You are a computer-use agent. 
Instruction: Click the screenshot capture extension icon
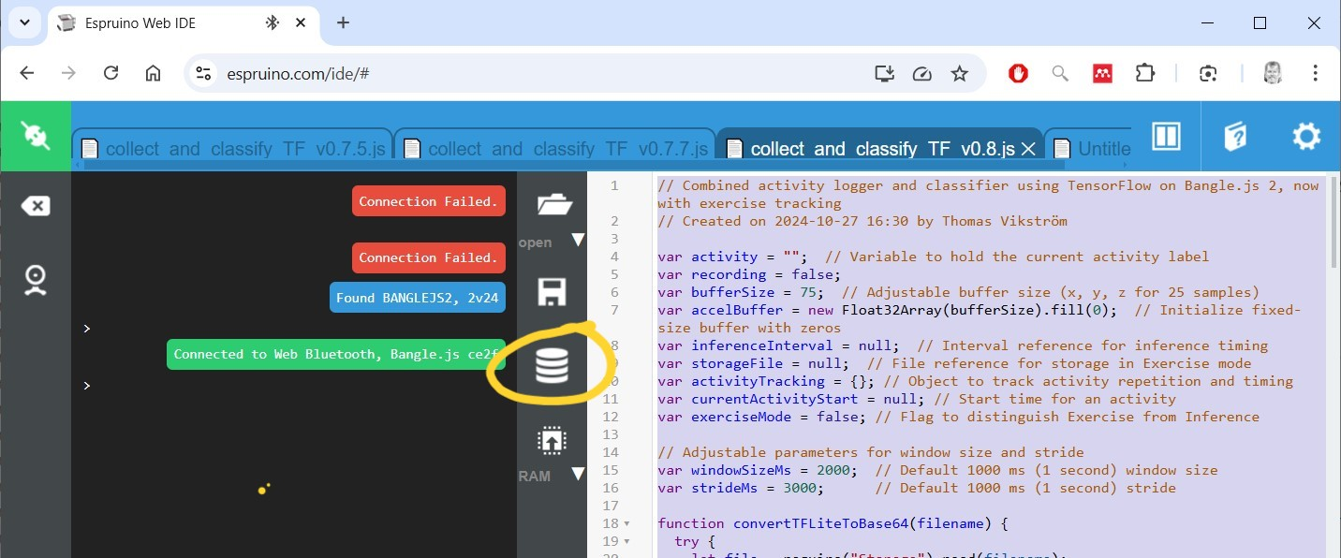pyautogui.click(x=1208, y=73)
